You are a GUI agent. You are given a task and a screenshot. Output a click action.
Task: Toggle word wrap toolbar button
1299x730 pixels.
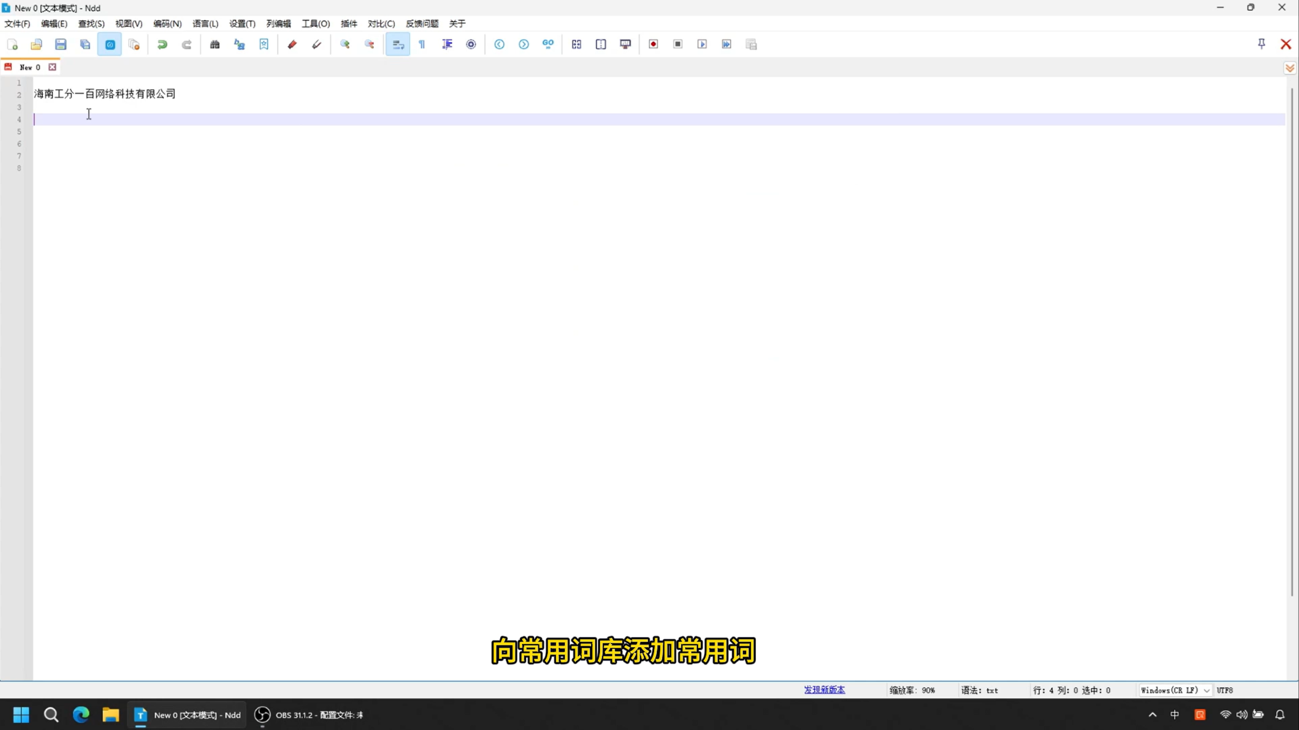tap(398, 44)
